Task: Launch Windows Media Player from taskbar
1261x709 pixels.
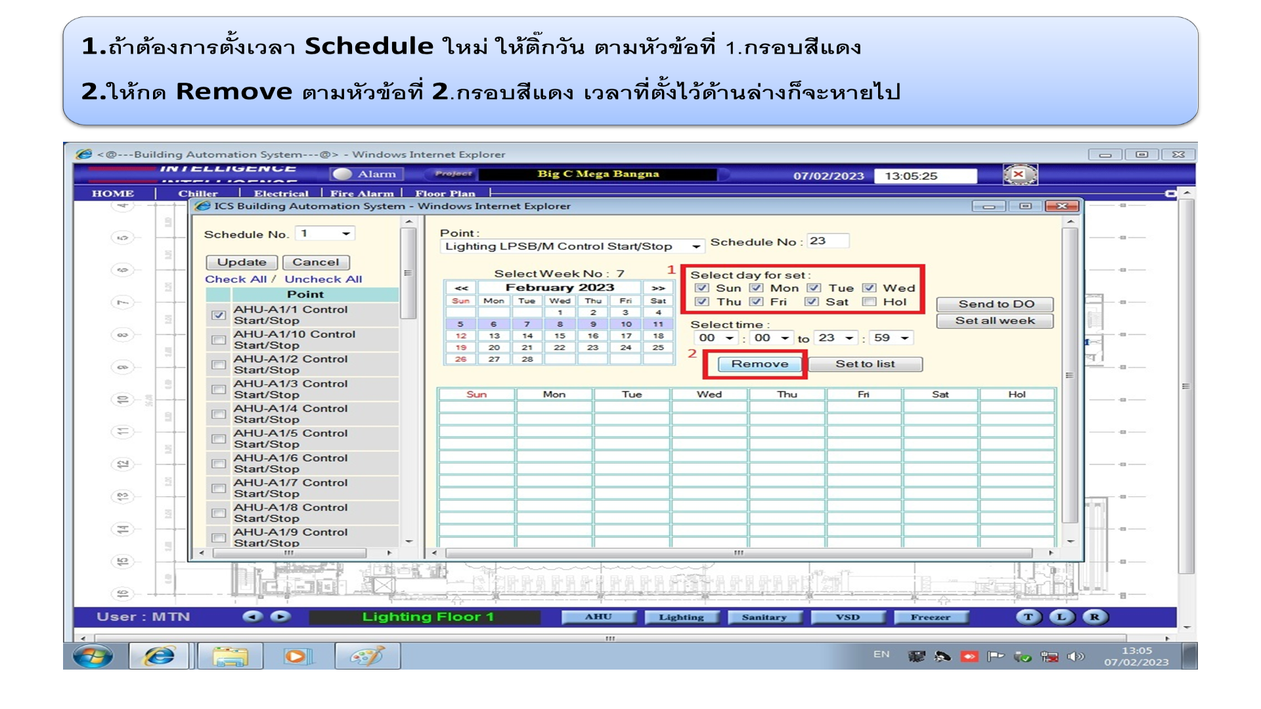Action: (297, 656)
